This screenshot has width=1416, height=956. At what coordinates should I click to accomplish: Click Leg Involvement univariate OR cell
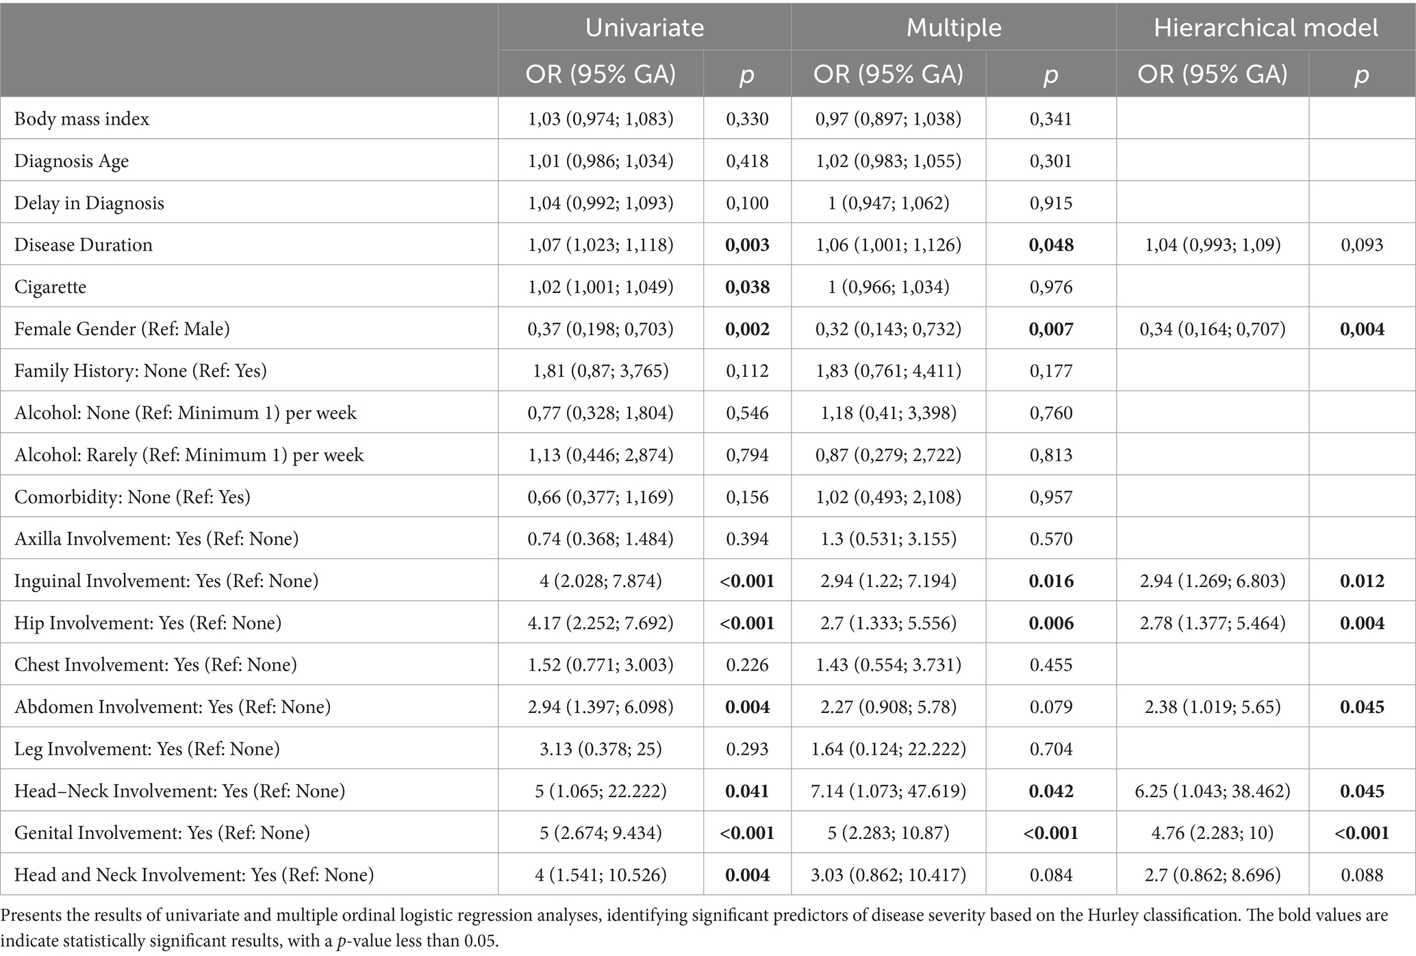point(600,749)
